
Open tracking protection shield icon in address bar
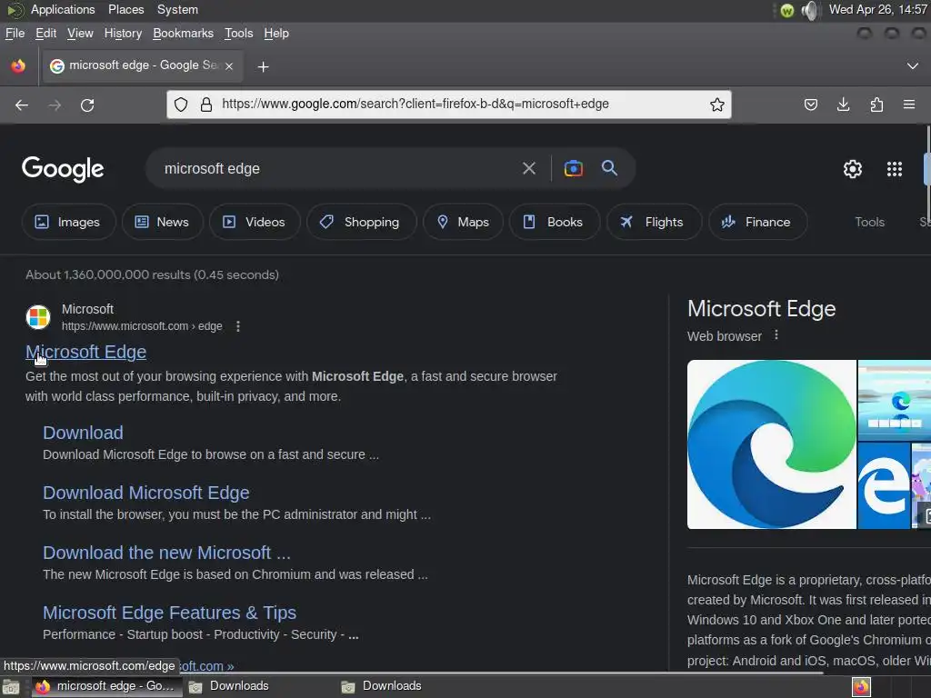point(181,105)
